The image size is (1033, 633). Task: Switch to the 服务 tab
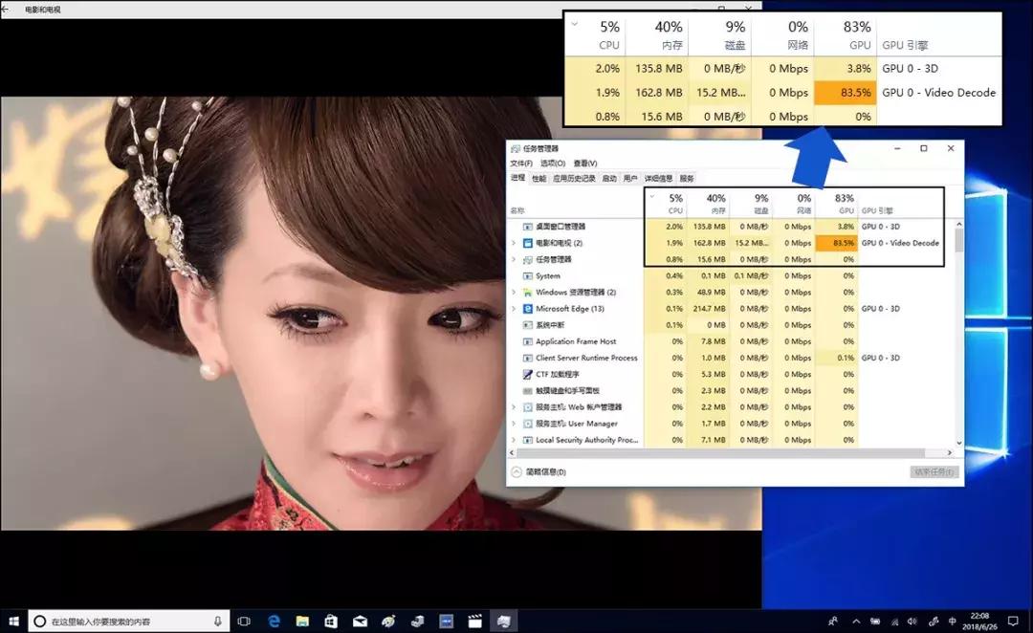(687, 179)
